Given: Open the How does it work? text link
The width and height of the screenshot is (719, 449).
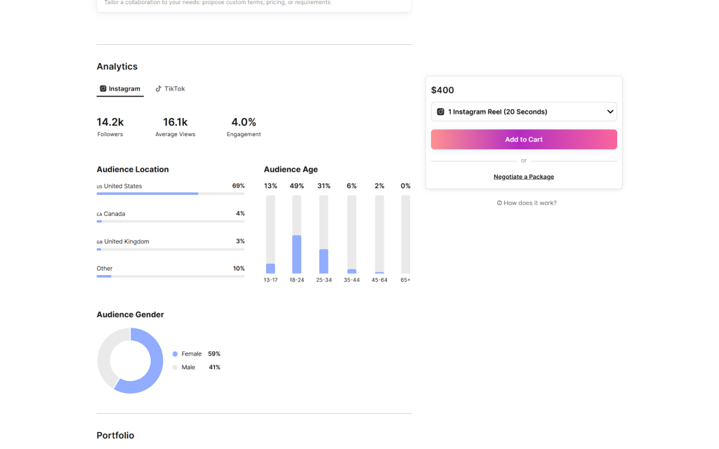Looking at the screenshot, I should 530,203.
